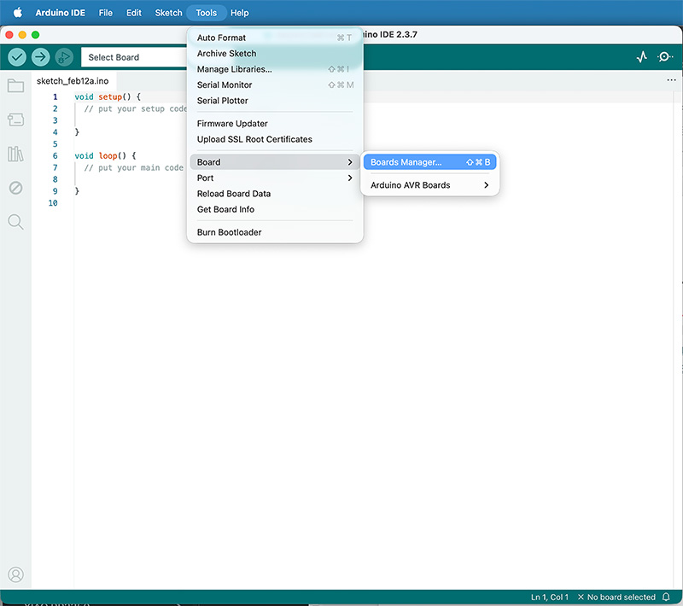Close the Tools menu in menu bar
Image resolution: width=683 pixels, height=606 pixels.
[x=206, y=13]
